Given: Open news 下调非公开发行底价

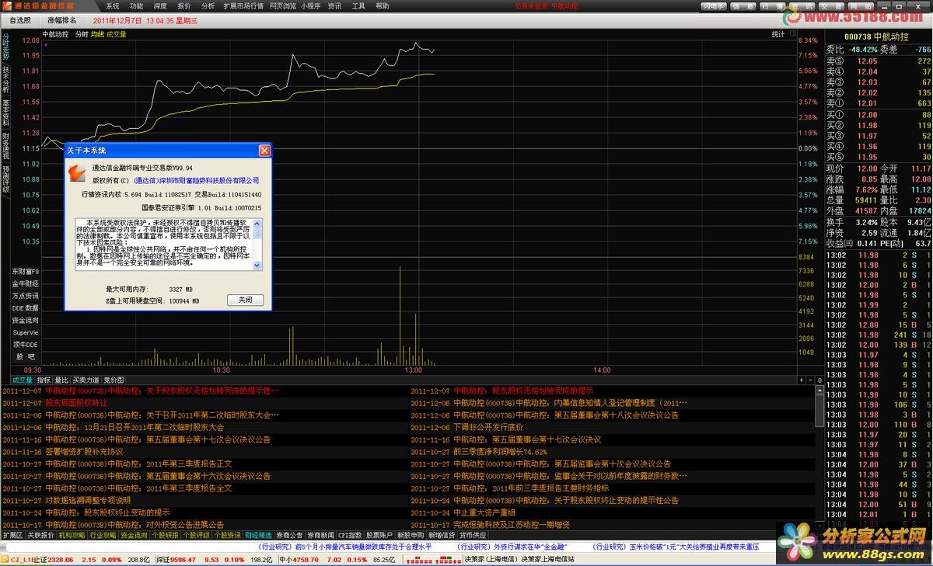Looking at the screenshot, I should [488, 428].
